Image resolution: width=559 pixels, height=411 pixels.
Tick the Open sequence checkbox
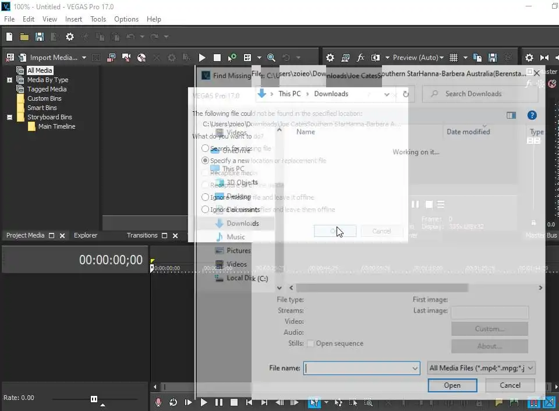[x=310, y=343]
